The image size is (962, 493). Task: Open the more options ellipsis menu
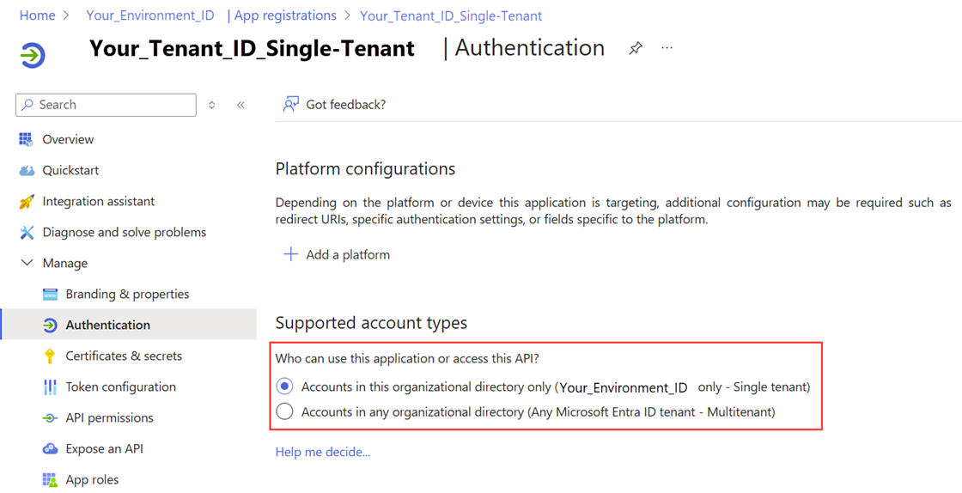[667, 48]
